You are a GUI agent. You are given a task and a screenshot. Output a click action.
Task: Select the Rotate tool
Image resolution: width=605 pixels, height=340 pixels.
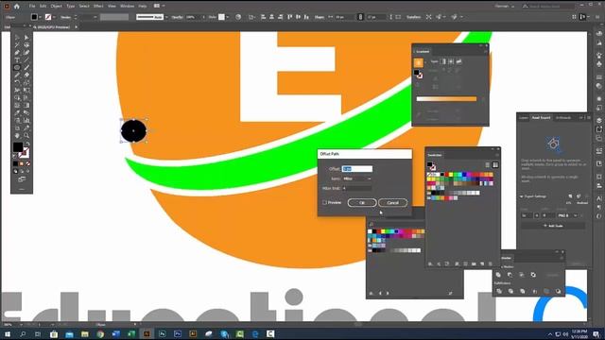pos(17,82)
